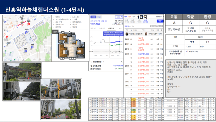
Task: Click the blue 평등기 button
Action: [x=160, y=21]
